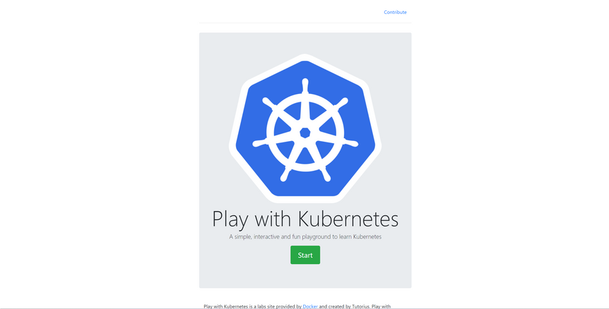Click the center hub of the helm wheel
Viewport: 609px width, 309px height.
(x=305, y=132)
